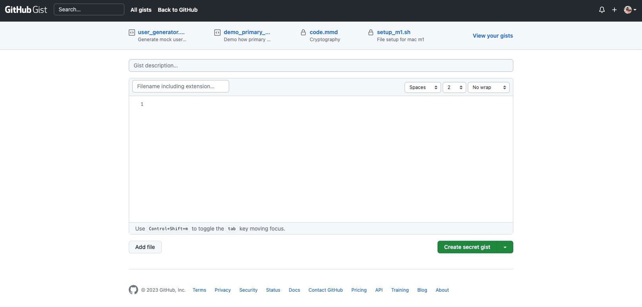
Task: Open notifications bell icon
Action: [602, 10]
